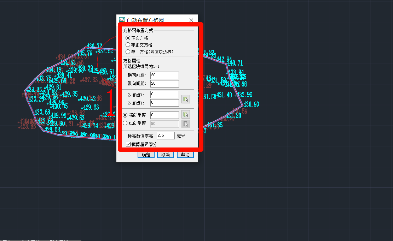Image resolution: width=393 pixels, height=241 pixels.
Task: Click the dialog title bar app icon
Action: (x=122, y=20)
